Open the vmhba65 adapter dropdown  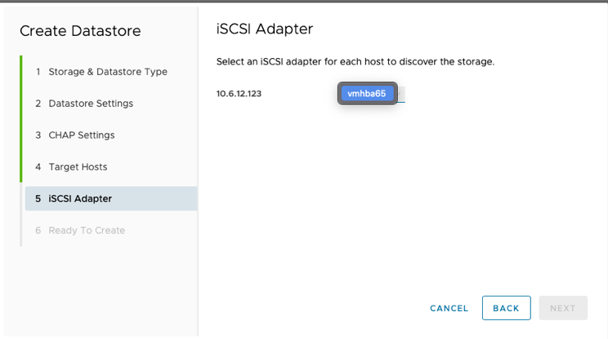coord(366,94)
